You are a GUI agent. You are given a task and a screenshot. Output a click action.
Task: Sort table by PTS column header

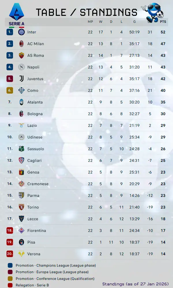click(163, 21)
